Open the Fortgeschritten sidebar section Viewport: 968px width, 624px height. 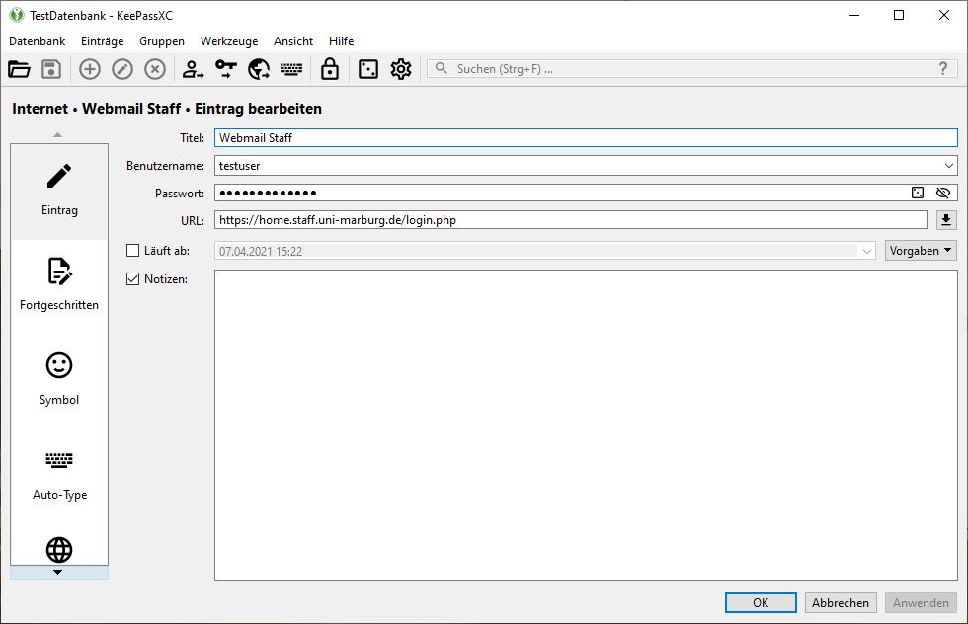(x=59, y=285)
